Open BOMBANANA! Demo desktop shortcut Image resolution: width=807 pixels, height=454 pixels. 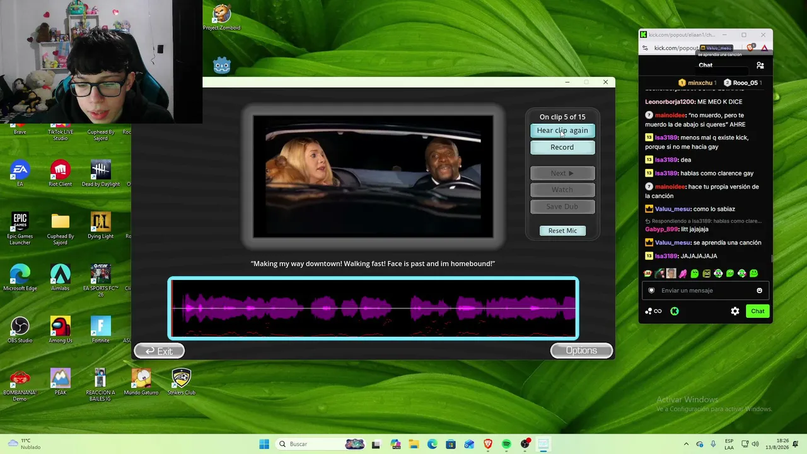pyautogui.click(x=20, y=385)
